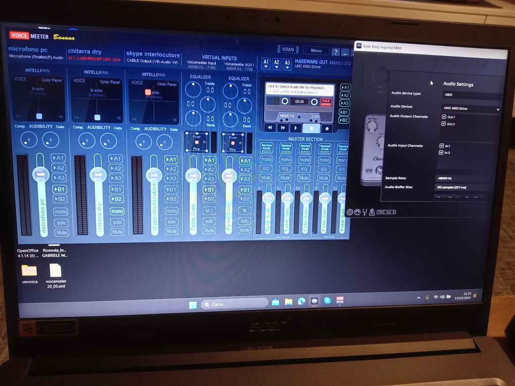Screen dimensions: 515x386
Task: Click the chitarra dry Gate knob
Action: click(x=109, y=141)
